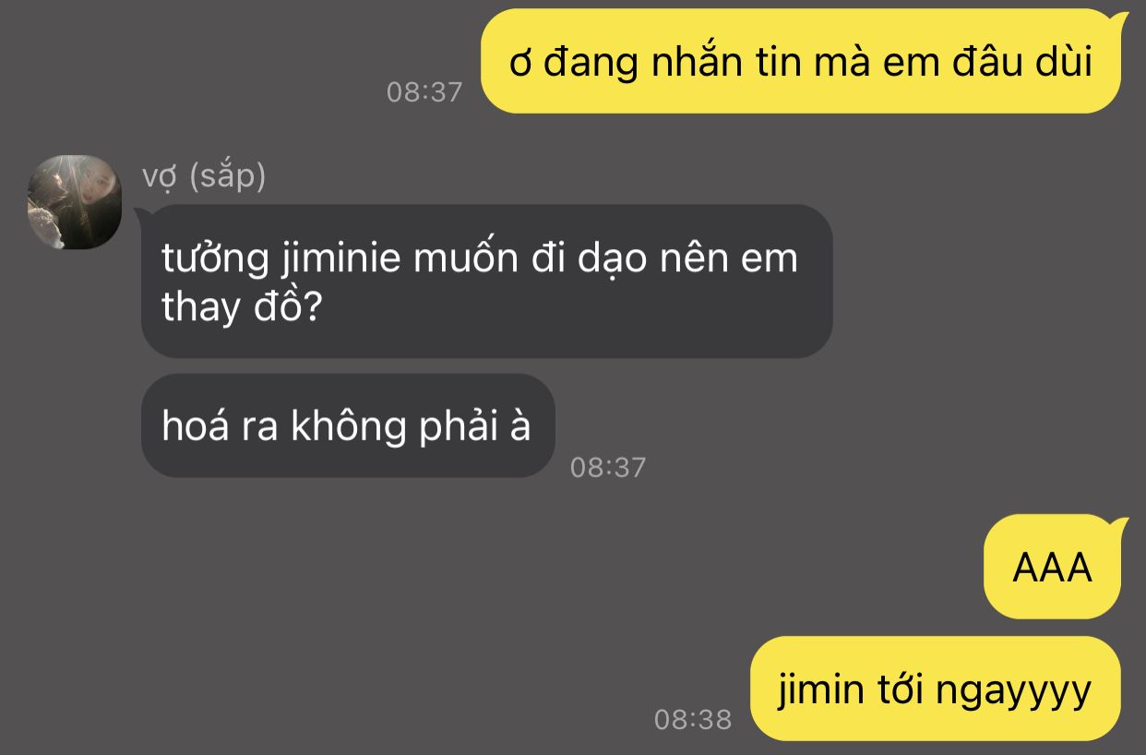Viewport: 1146px width, 755px height.
Task: Click the 08:37 timestamp beside the first yellow message
Action: tap(424, 91)
